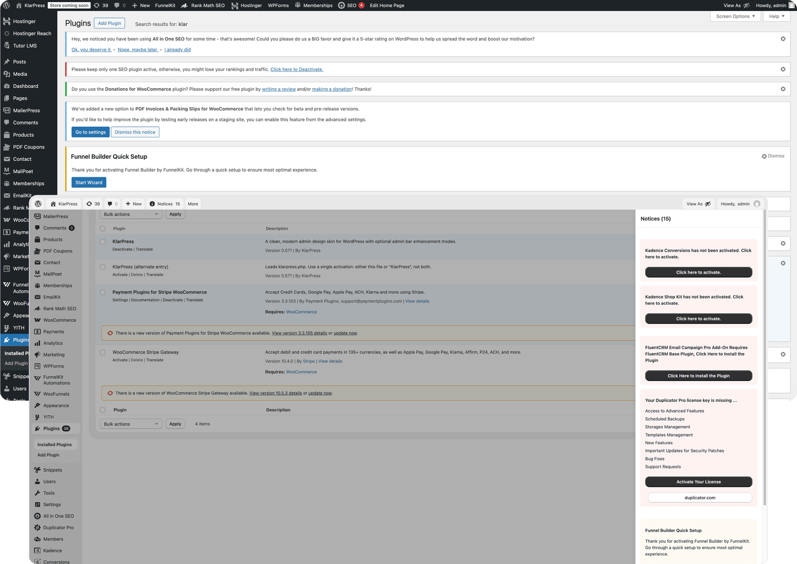
Task: Open the updates icon showing 39
Action: pos(97,5)
